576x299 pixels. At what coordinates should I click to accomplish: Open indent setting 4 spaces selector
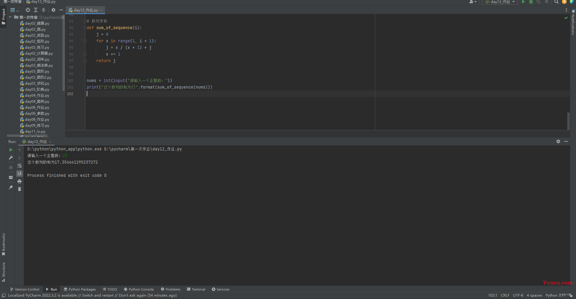(534, 295)
